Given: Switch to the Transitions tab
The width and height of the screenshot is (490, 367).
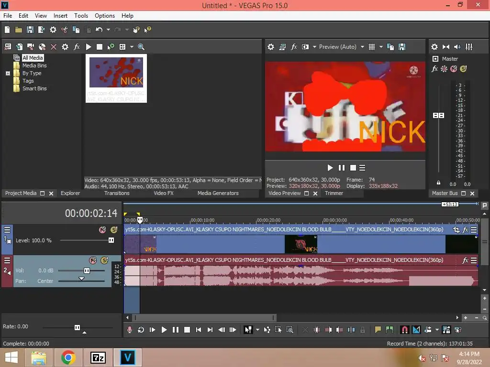Looking at the screenshot, I should pyautogui.click(x=117, y=193).
